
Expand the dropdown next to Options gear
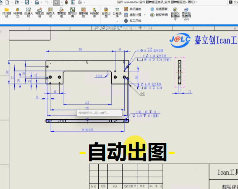point(84,2)
